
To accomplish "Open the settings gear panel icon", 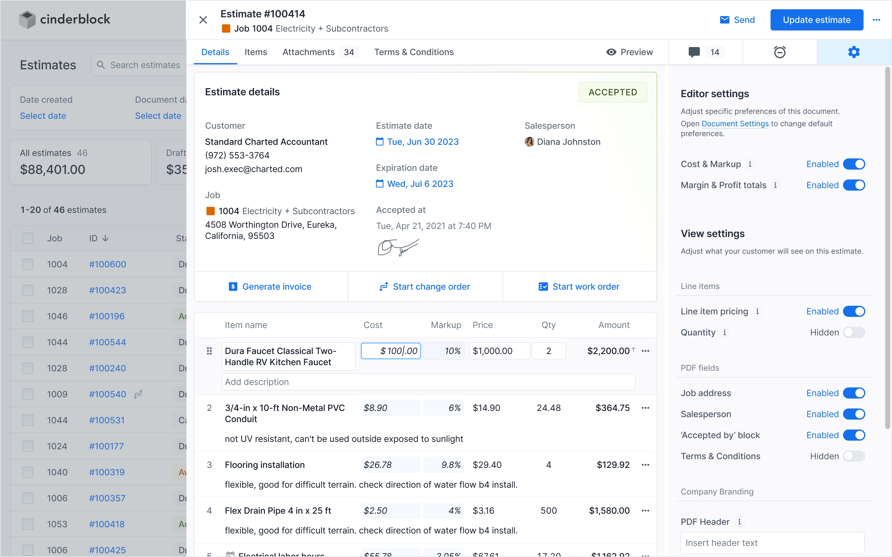I will (854, 52).
